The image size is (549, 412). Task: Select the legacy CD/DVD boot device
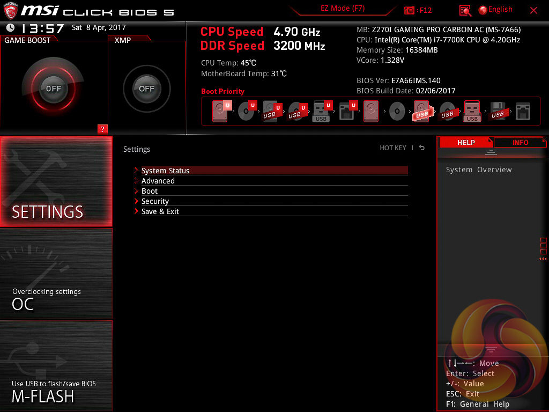tap(397, 112)
